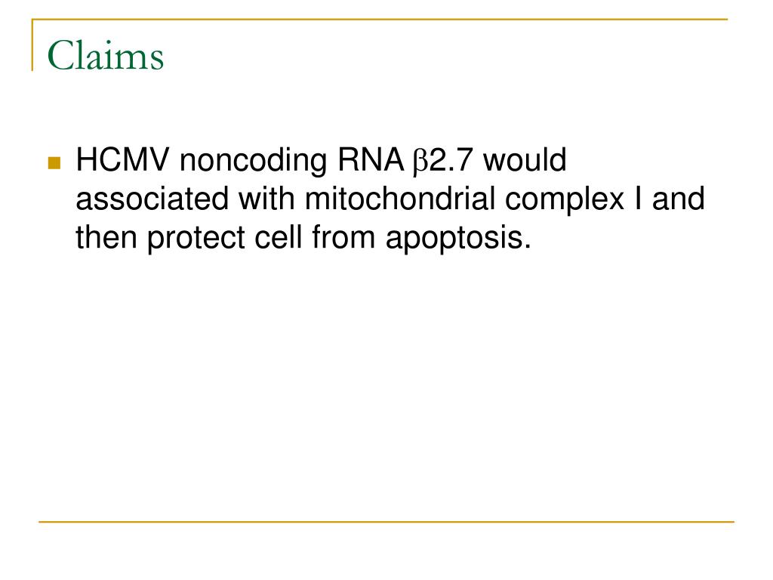The height and width of the screenshot is (580, 773).
Task: Click the word and ending line two
Action: coord(679,199)
